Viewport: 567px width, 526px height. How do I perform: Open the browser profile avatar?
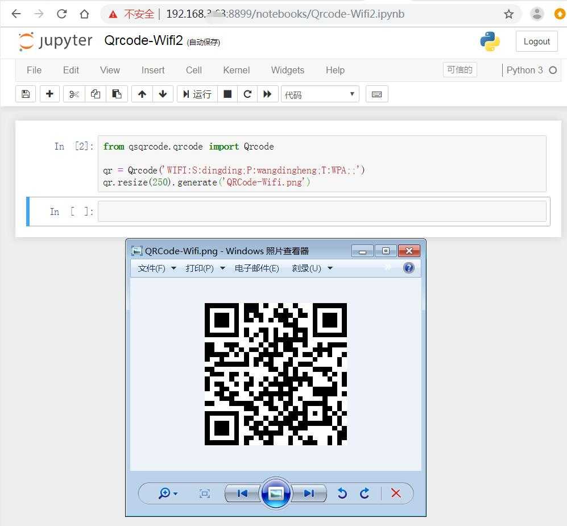(537, 14)
